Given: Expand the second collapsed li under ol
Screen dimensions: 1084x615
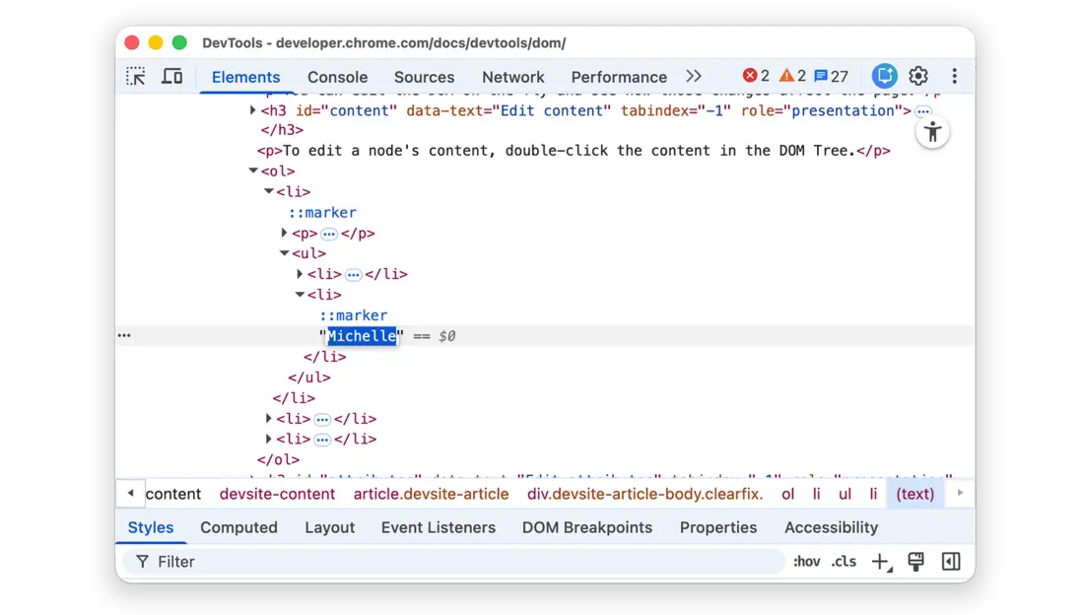Looking at the screenshot, I should pos(269,418).
